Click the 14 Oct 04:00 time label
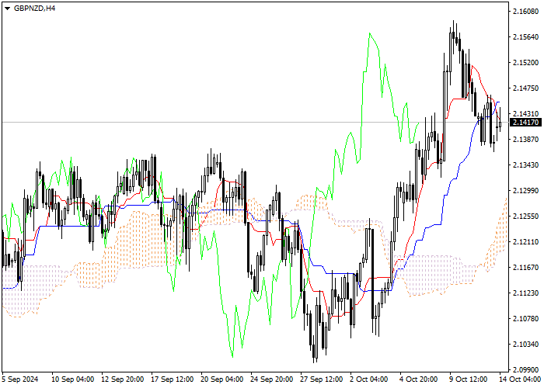Screen dimensions: 544x388 521,379
